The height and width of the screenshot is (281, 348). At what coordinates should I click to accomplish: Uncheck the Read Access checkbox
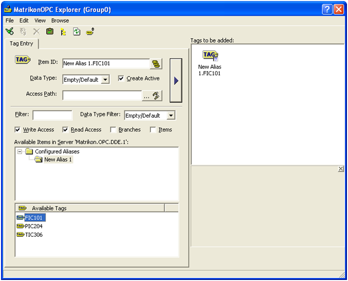[x=65, y=129]
